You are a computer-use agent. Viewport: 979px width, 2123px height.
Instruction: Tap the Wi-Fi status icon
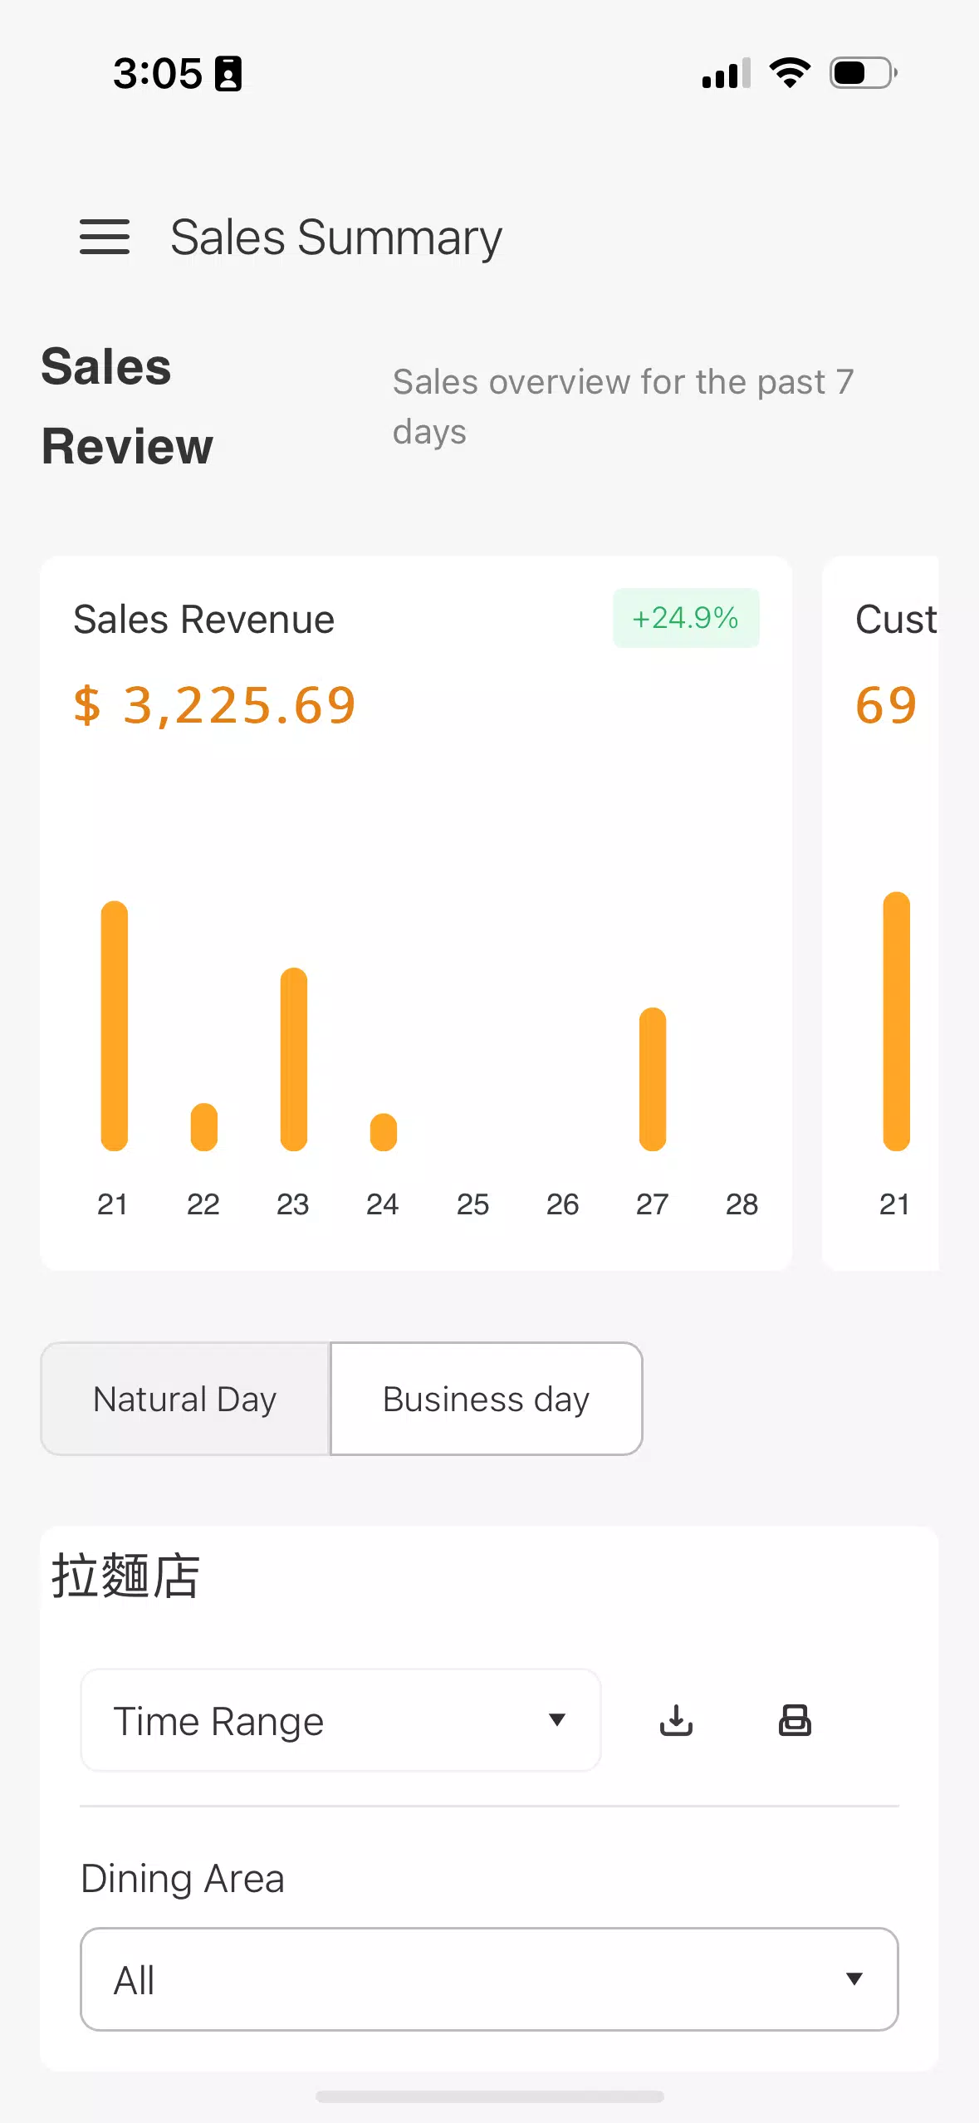tap(790, 73)
